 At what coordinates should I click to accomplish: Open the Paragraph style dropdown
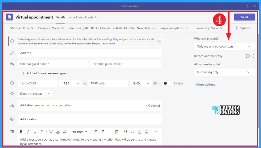[x=79, y=132]
